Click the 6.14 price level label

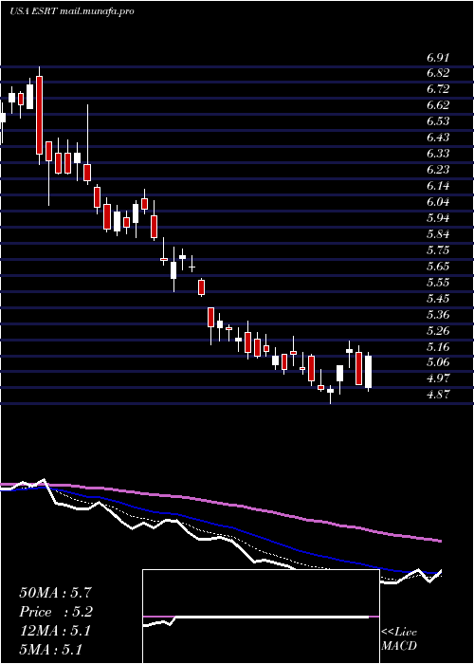438,186
